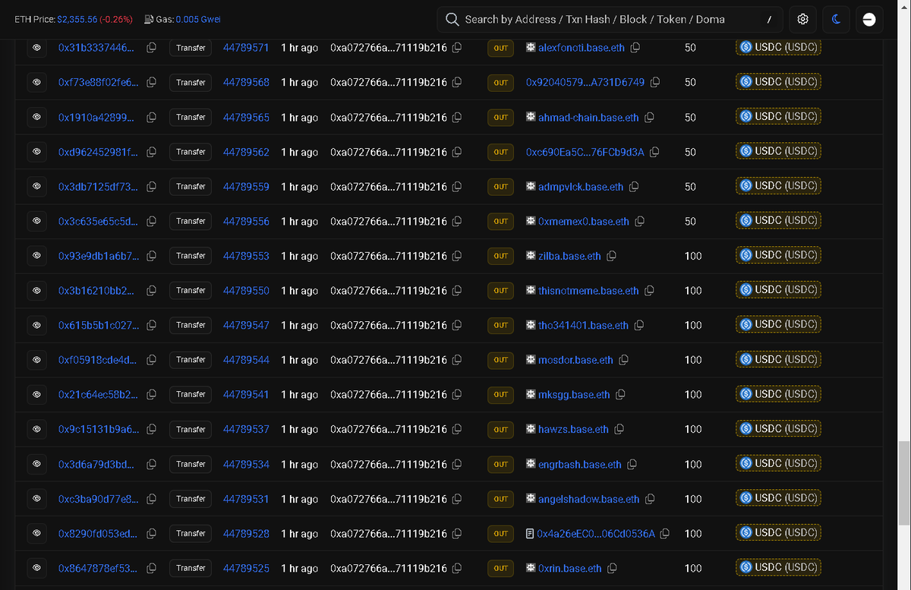Copy transaction hash 0x8290fd053ed
The height and width of the screenshot is (590, 911).
tap(152, 534)
